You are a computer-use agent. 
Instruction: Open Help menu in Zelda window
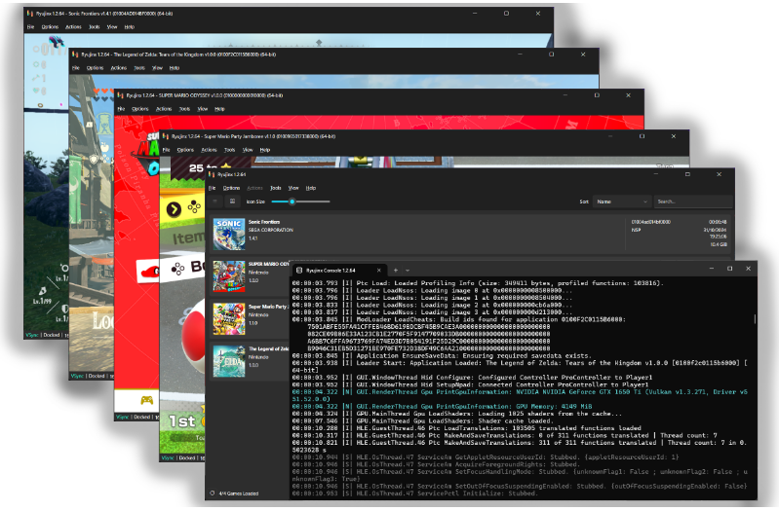(x=175, y=68)
